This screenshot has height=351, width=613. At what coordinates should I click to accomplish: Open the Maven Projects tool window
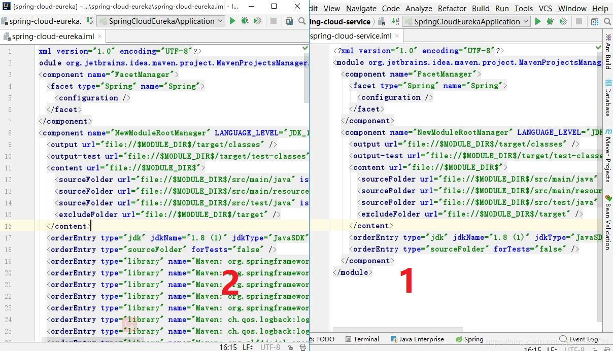click(x=607, y=155)
